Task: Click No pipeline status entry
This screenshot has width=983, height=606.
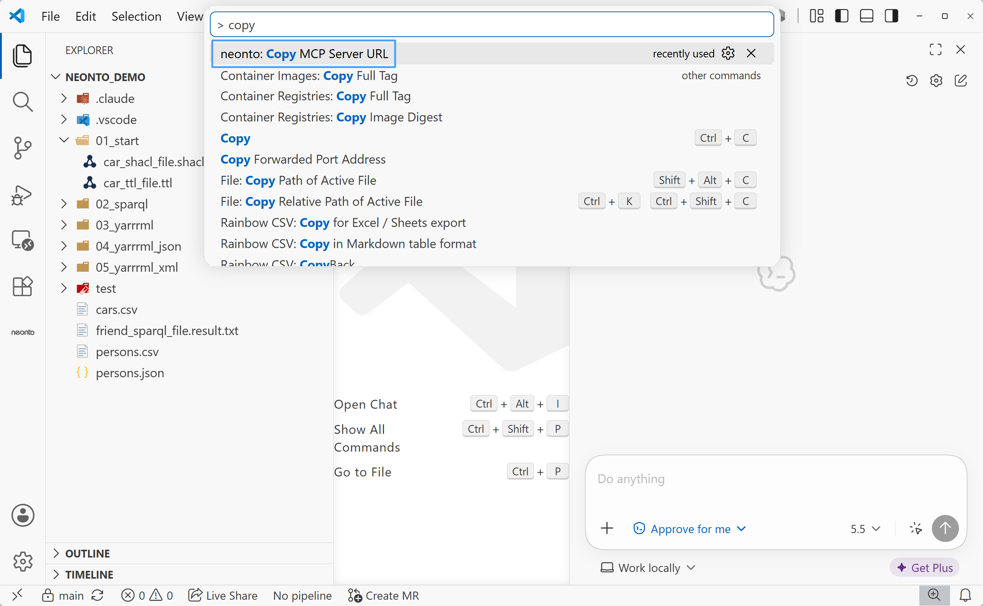Action: (x=302, y=595)
